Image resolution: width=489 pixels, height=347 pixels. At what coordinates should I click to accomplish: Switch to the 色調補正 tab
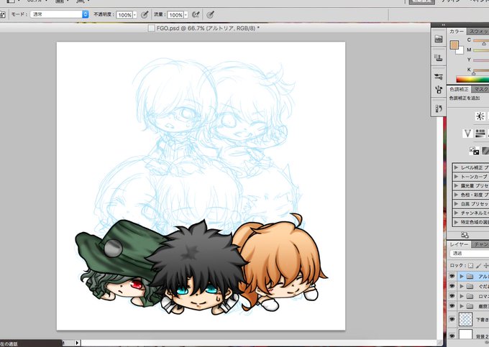point(459,89)
